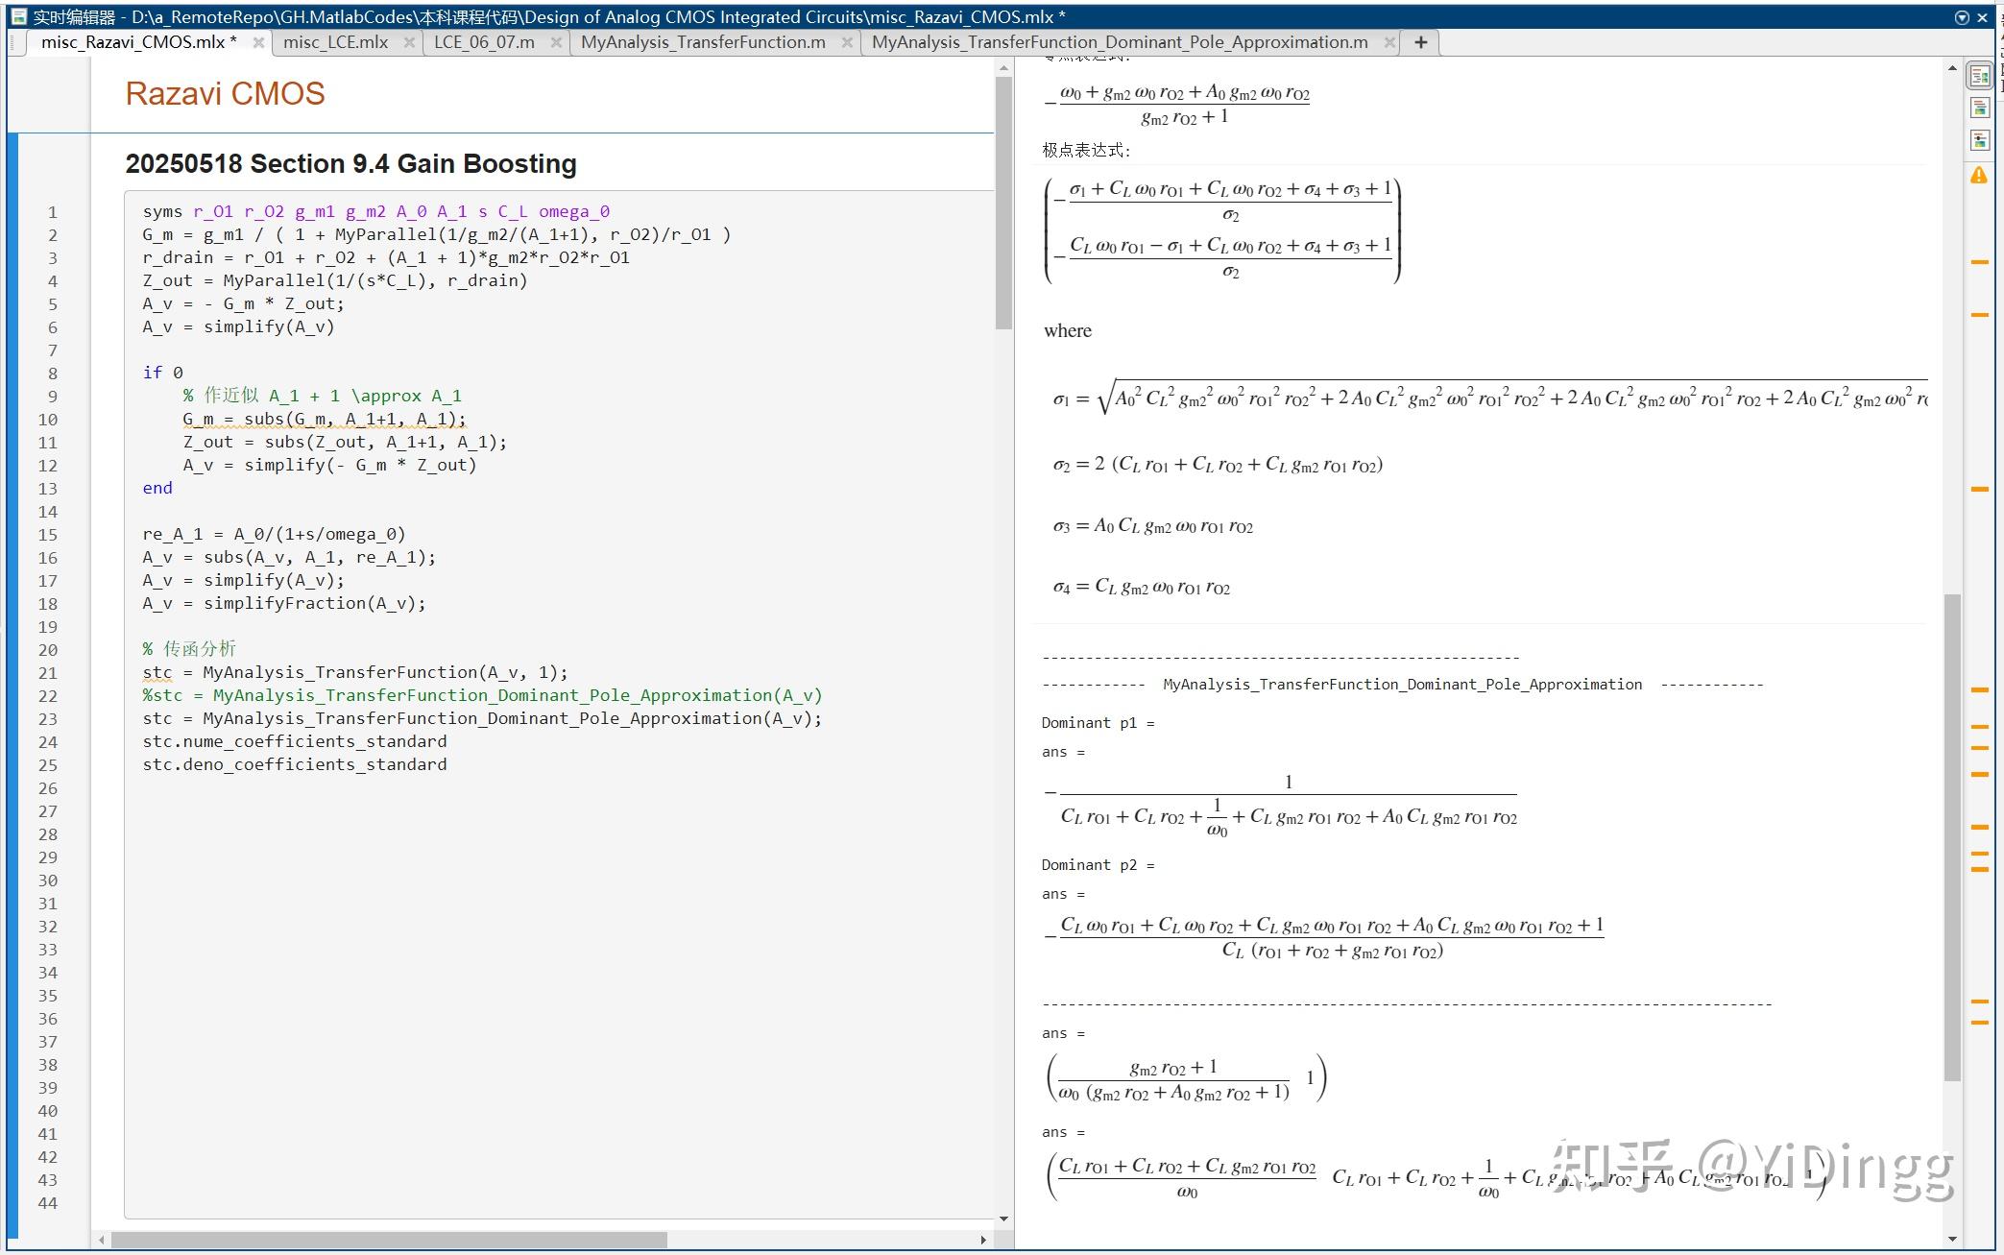Close the MyAnalysis_TransferFunction.m tab
This screenshot has height=1255, width=2004.
(846, 42)
